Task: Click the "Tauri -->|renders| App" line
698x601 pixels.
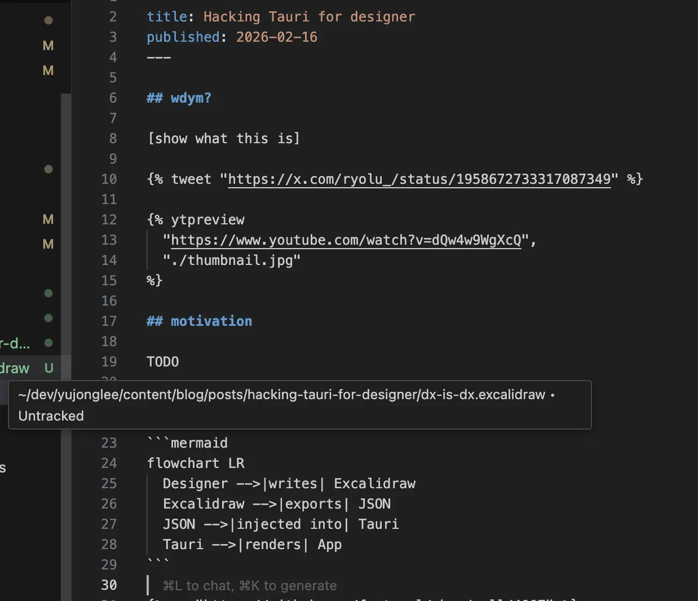Action: click(x=251, y=545)
